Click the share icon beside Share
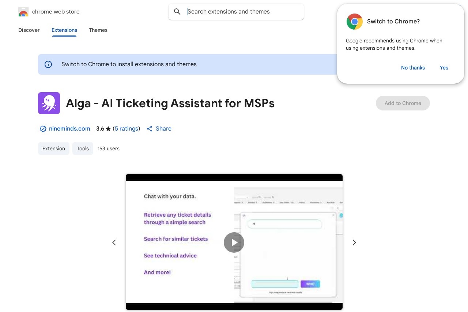Image resolution: width=468 pixels, height=312 pixels. tap(150, 129)
